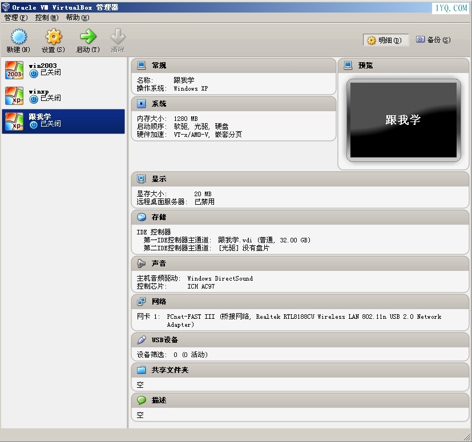Viewport: 472px width, 442px height.
Task: Open the 网络 section title link
Action: (159, 302)
